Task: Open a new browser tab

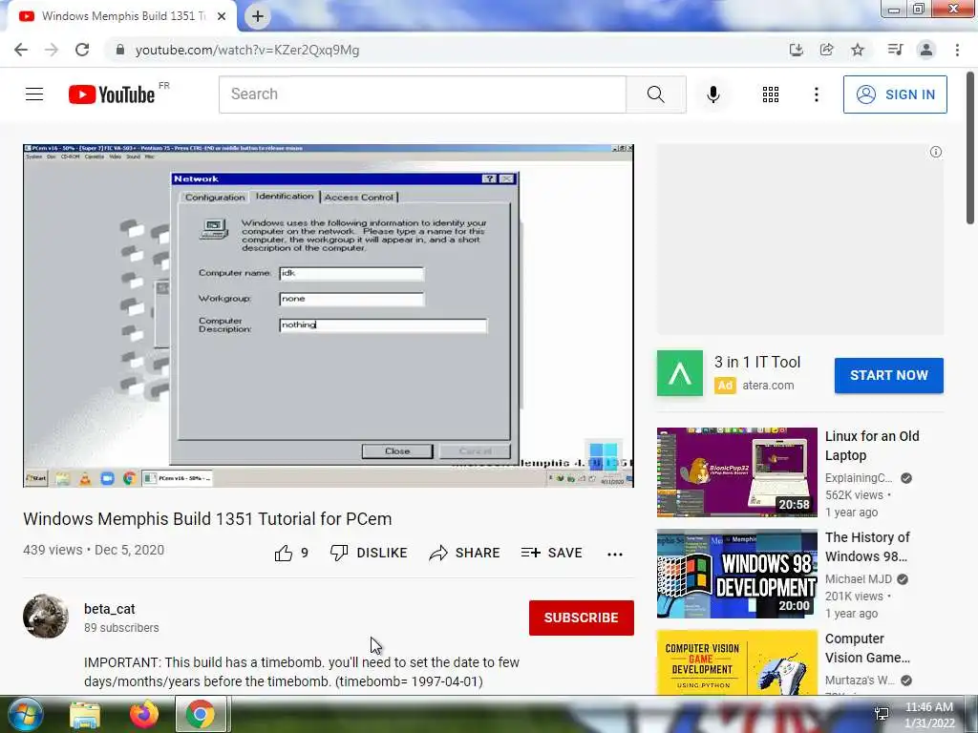Action: 258,16
